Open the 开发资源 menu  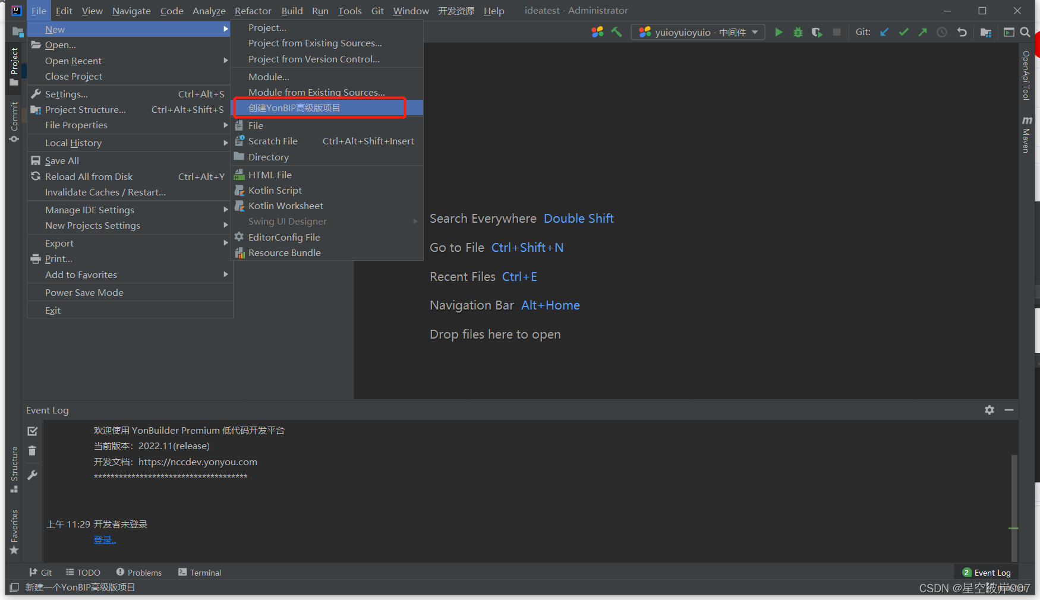[x=456, y=11]
